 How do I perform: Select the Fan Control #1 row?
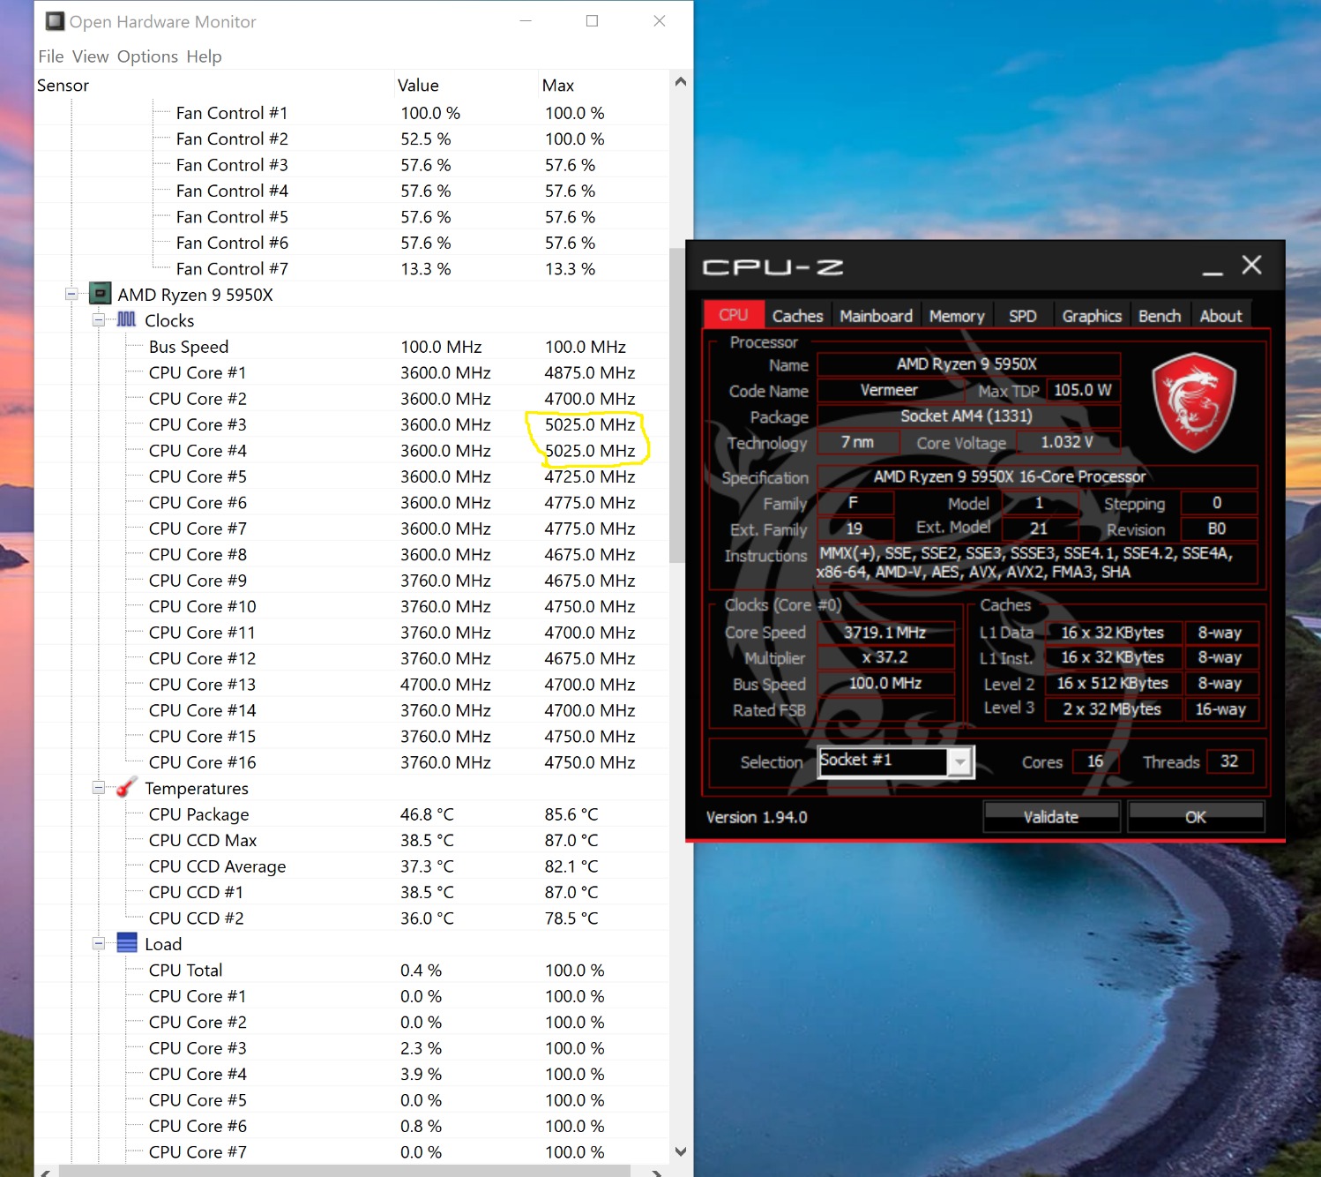[x=351, y=113]
